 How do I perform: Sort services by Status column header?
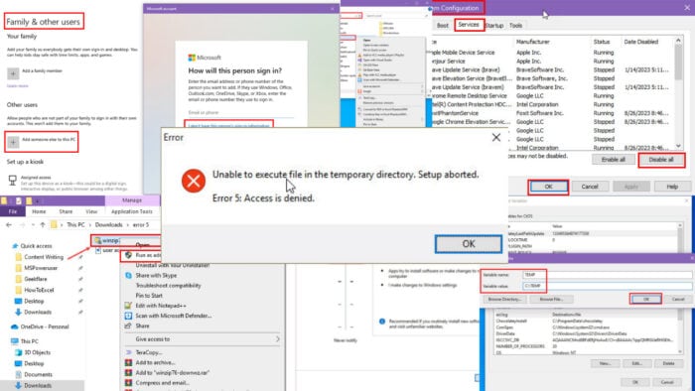click(602, 42)
